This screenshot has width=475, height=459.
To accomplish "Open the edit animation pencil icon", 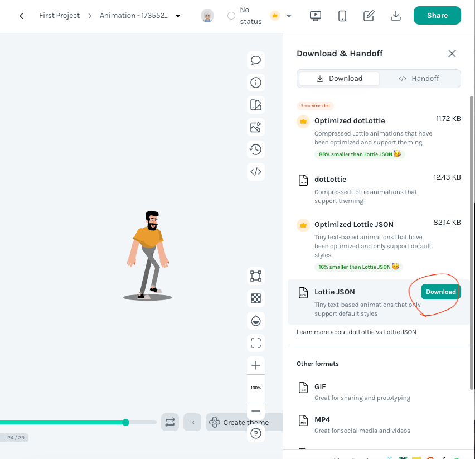I will click(x=369, y=16).
